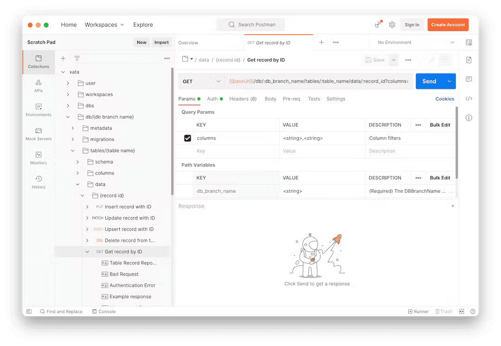
Task: Open the request info icon
Action: (469, 118)
